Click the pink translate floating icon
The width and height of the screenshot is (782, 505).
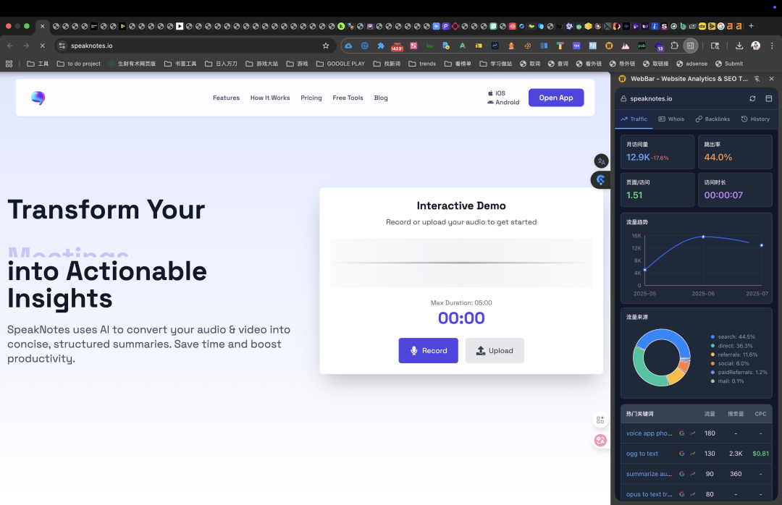[x=600, y=440]
